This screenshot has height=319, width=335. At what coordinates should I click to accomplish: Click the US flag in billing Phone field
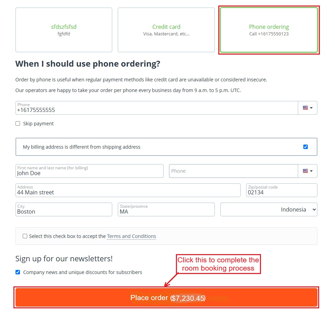pos(305,171)
